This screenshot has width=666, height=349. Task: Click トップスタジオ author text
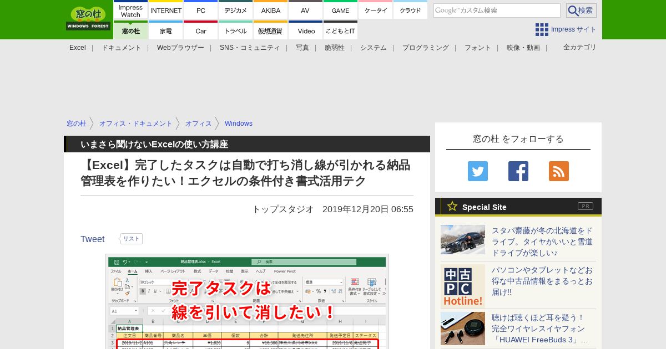pyautogui.click(x=283, y=209)
